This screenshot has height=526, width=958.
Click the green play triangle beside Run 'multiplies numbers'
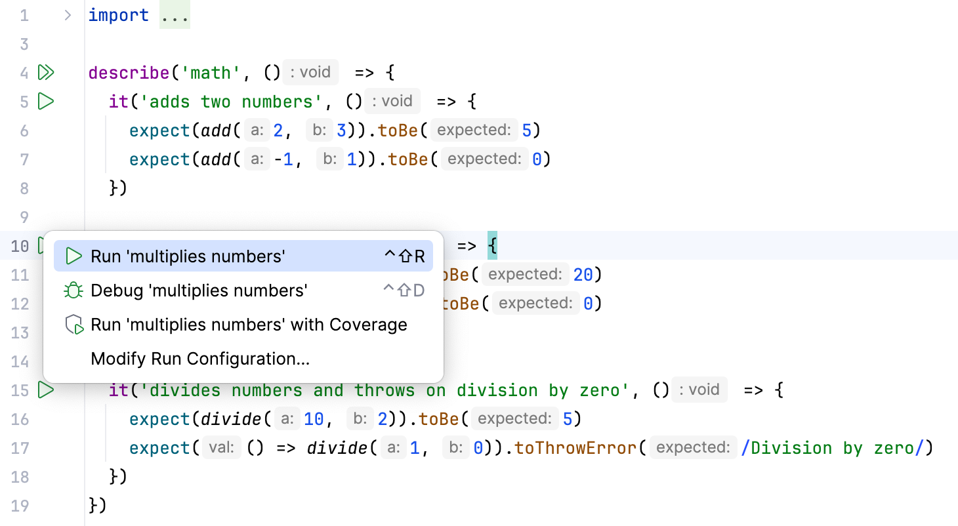(x=73, y=256)
